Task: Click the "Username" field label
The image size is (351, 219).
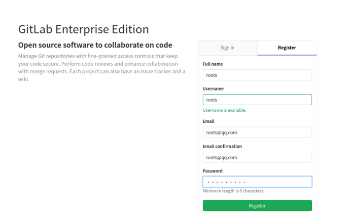Action: coord(213,89)
